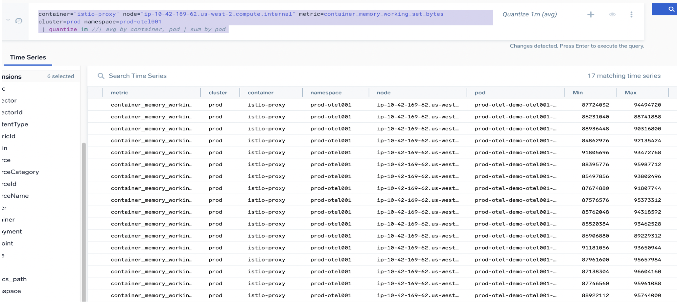The height and width of the screenshot is (307, 679).
Task: Toggle the eye icon to hide the query results
Action: pyautogui.click(x=612, y=14)
